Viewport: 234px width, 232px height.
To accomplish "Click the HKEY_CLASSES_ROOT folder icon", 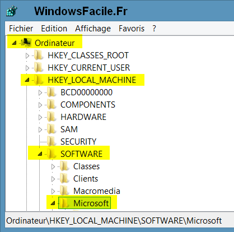I will [39, 55].
